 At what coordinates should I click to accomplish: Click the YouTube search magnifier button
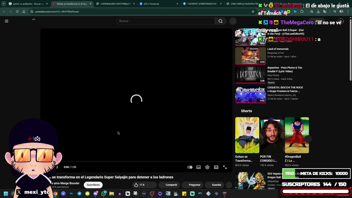point(221,21)
